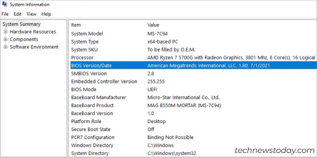The width and height of the screenshot is (317, 158).
Task: Click the American Megatrends International value
Action: point(209,65)
